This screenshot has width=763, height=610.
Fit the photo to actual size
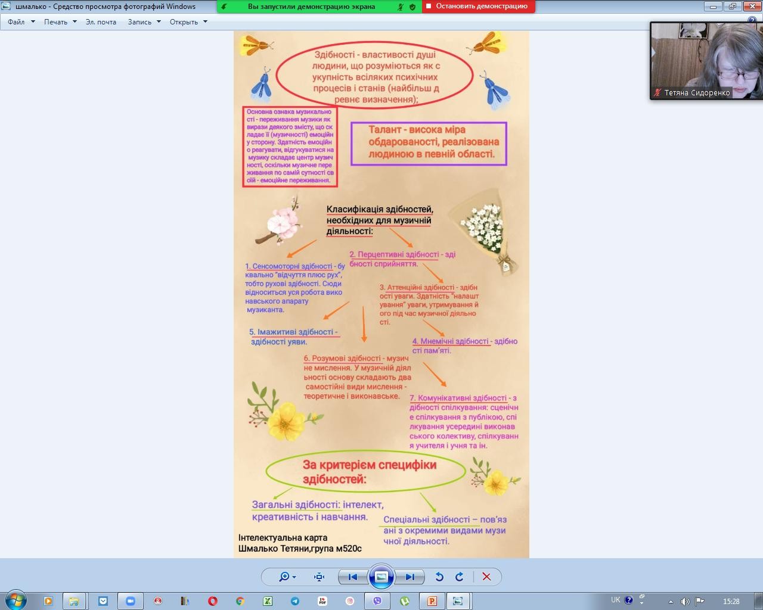point(319,577)
